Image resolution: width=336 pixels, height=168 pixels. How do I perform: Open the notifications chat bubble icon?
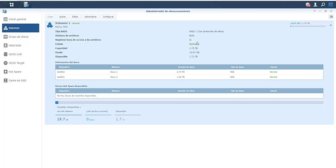point(308,5)
